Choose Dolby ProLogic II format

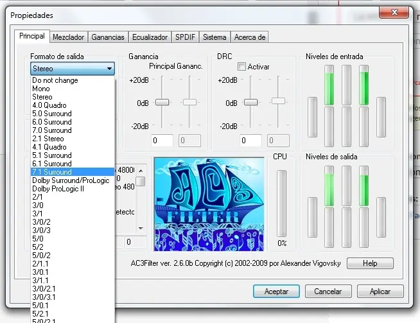[73, 189]
